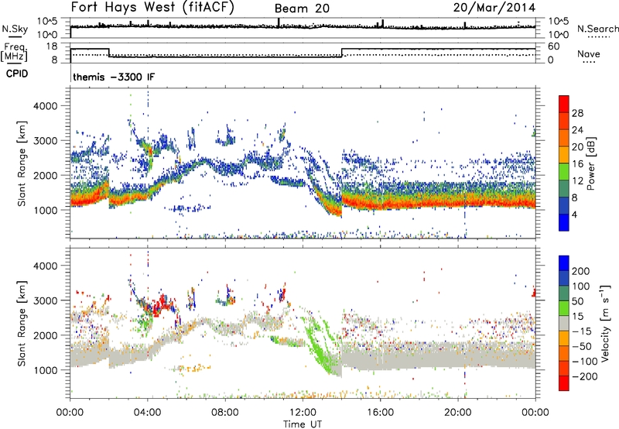Click the 'Nave' legend label

tap(589, 54)
